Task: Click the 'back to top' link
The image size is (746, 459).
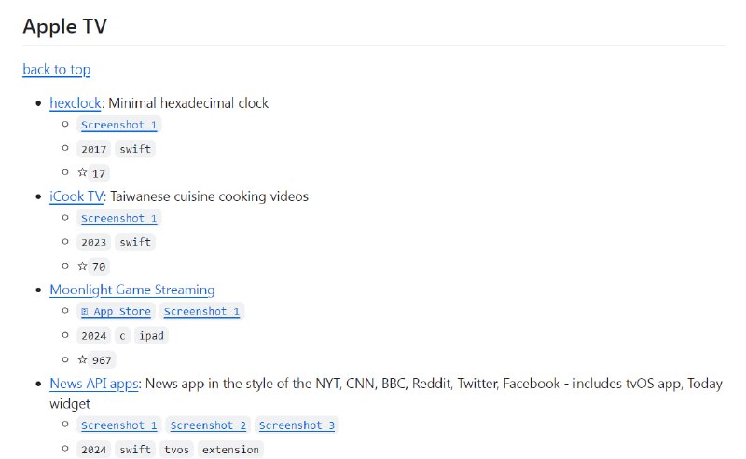Action: pyautogui.click(x=56, y=69)
